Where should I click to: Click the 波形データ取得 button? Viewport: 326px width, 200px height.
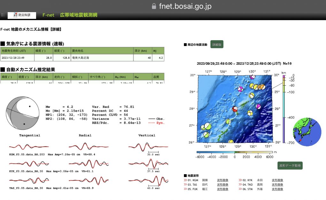point(290,165)
